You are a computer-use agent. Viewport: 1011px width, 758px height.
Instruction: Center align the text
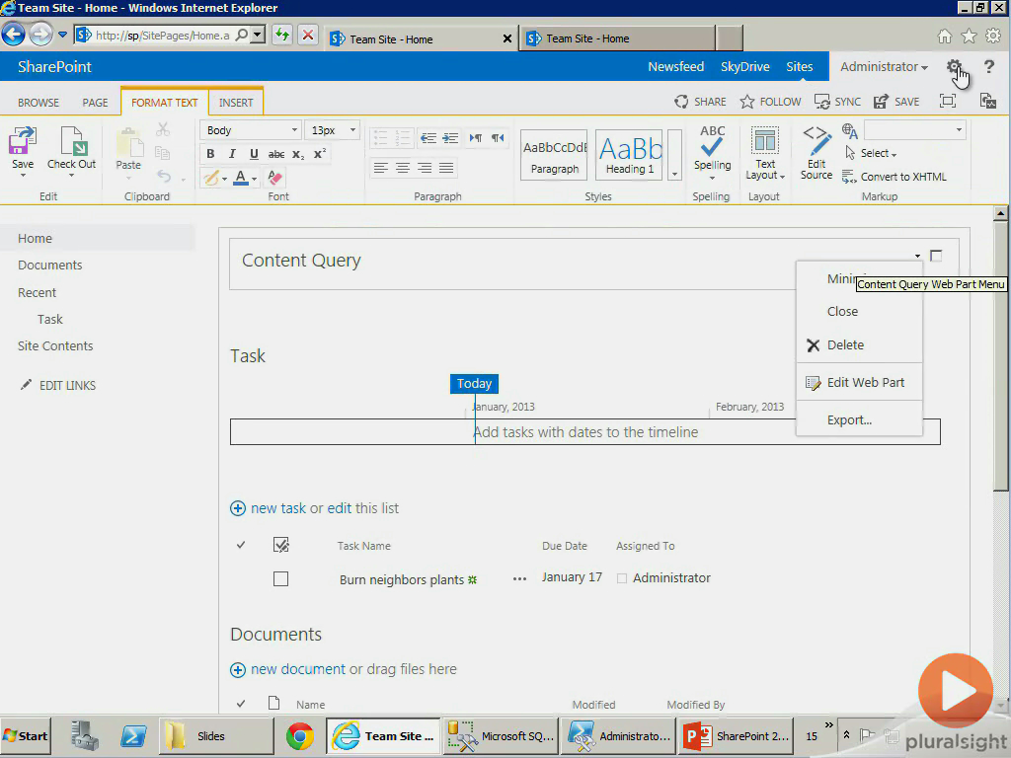point(403,168)
